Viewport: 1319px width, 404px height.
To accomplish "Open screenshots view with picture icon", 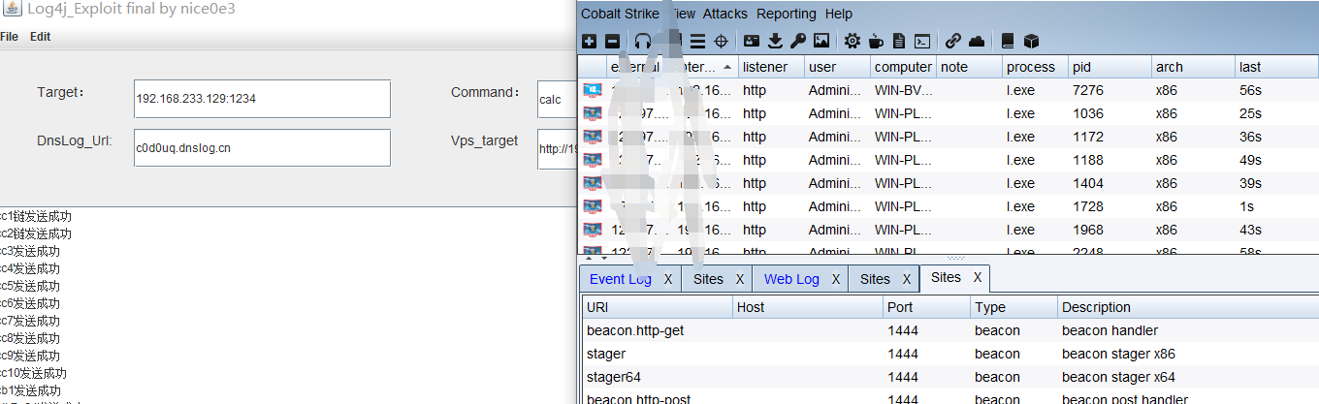I will [820, 41].
